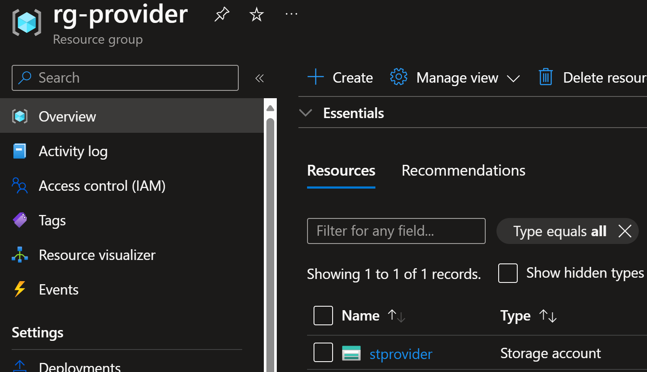Open Access control (IAM) people icon

pos(19,186)
